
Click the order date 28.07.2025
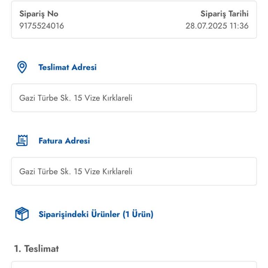tap(206, 26)
